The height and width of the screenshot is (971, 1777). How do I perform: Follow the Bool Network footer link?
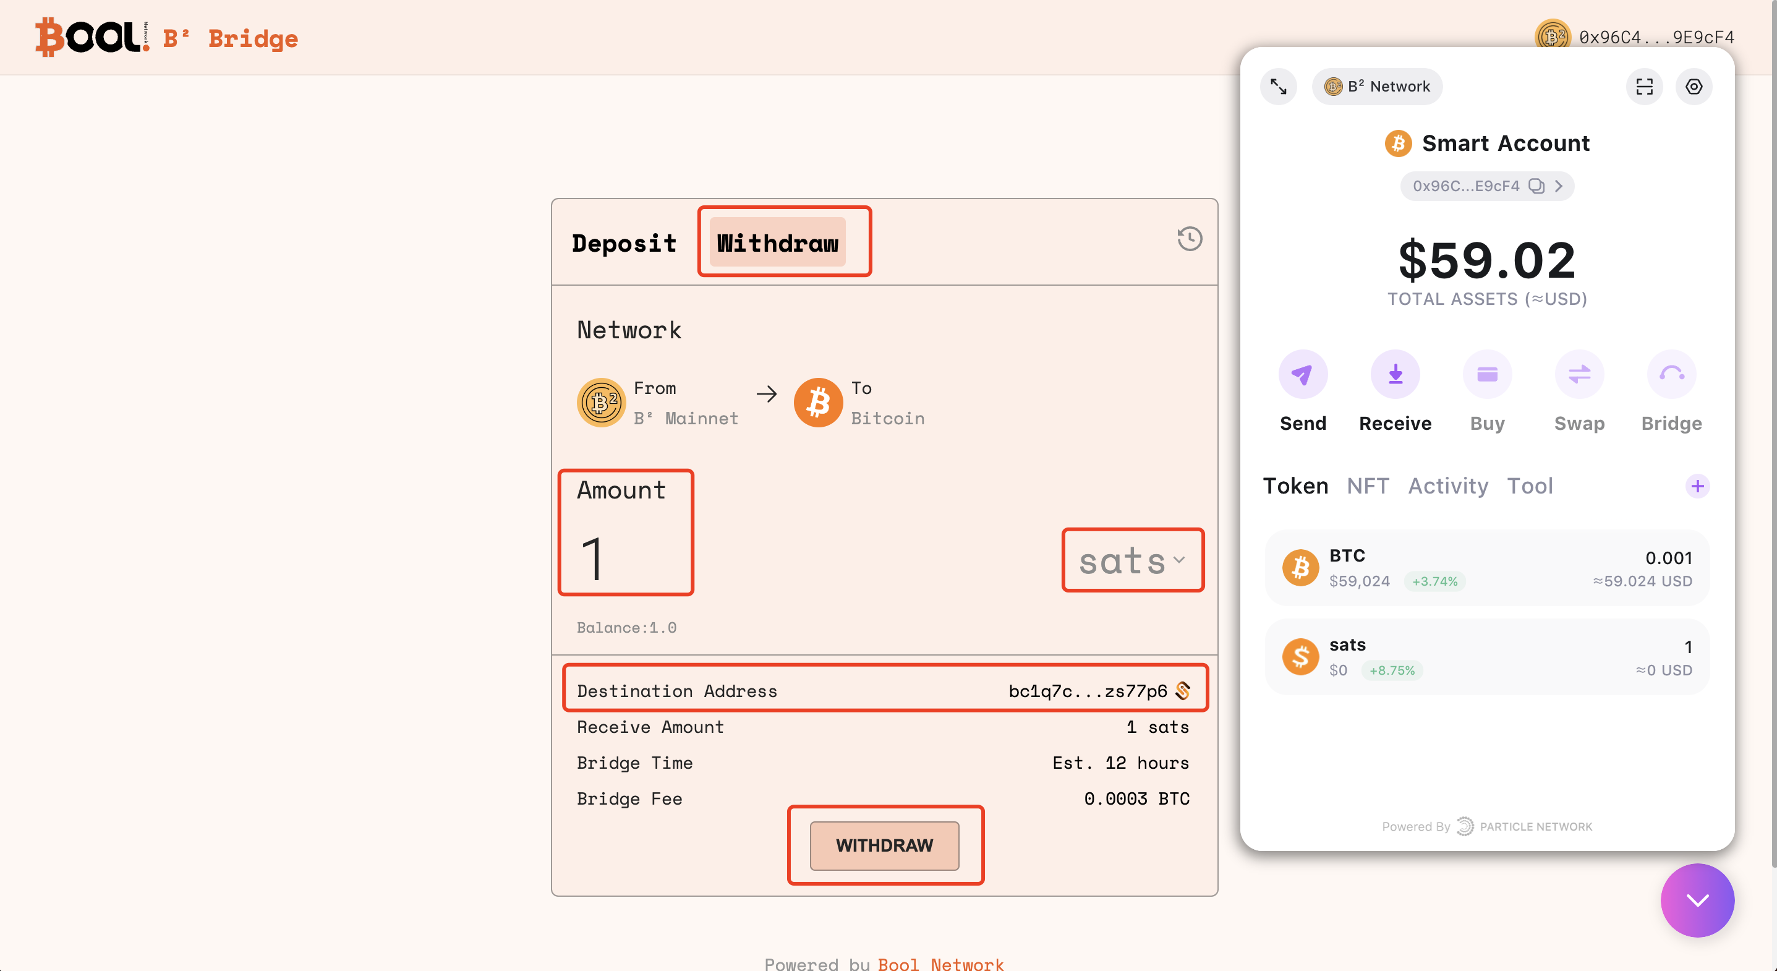click(940, 964)
